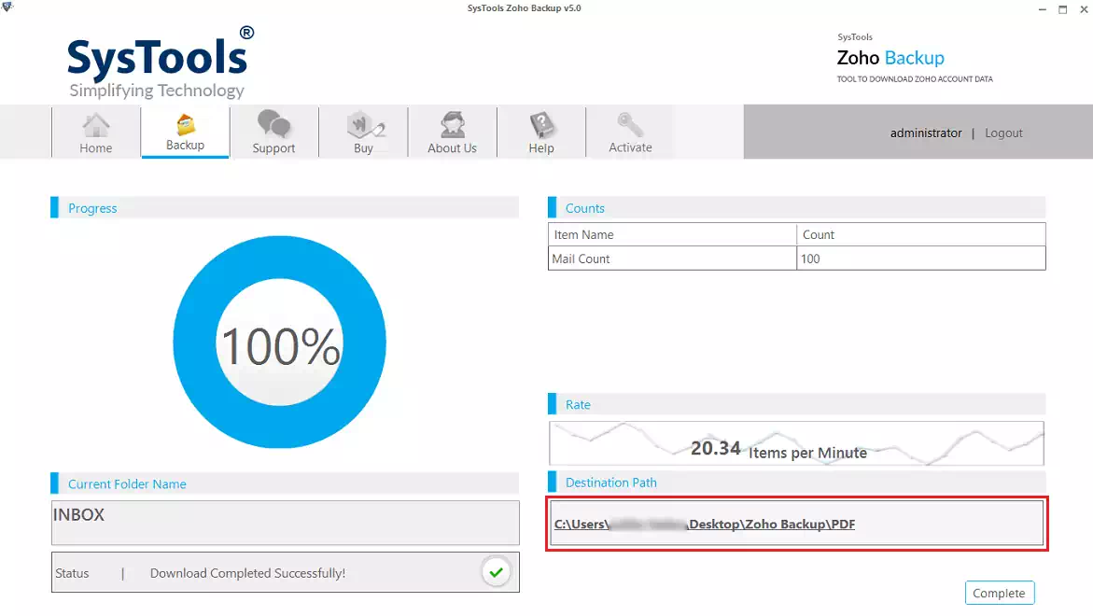The width and height of the screenshot is (1093, 616).
Task: Click the Progress section header
Action: click(x=285, y=207)
